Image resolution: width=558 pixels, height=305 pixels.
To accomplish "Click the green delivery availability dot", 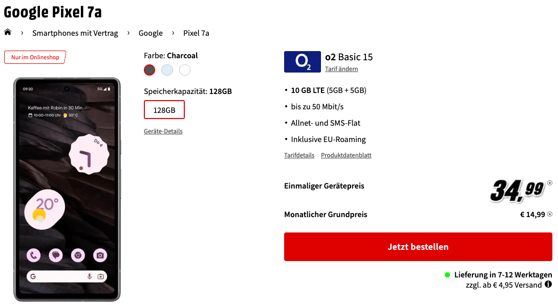I will click(447, 275).
